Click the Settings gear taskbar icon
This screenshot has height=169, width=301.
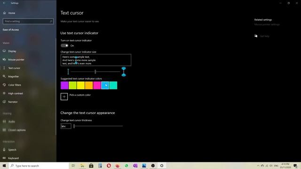[x=162, y=166]
